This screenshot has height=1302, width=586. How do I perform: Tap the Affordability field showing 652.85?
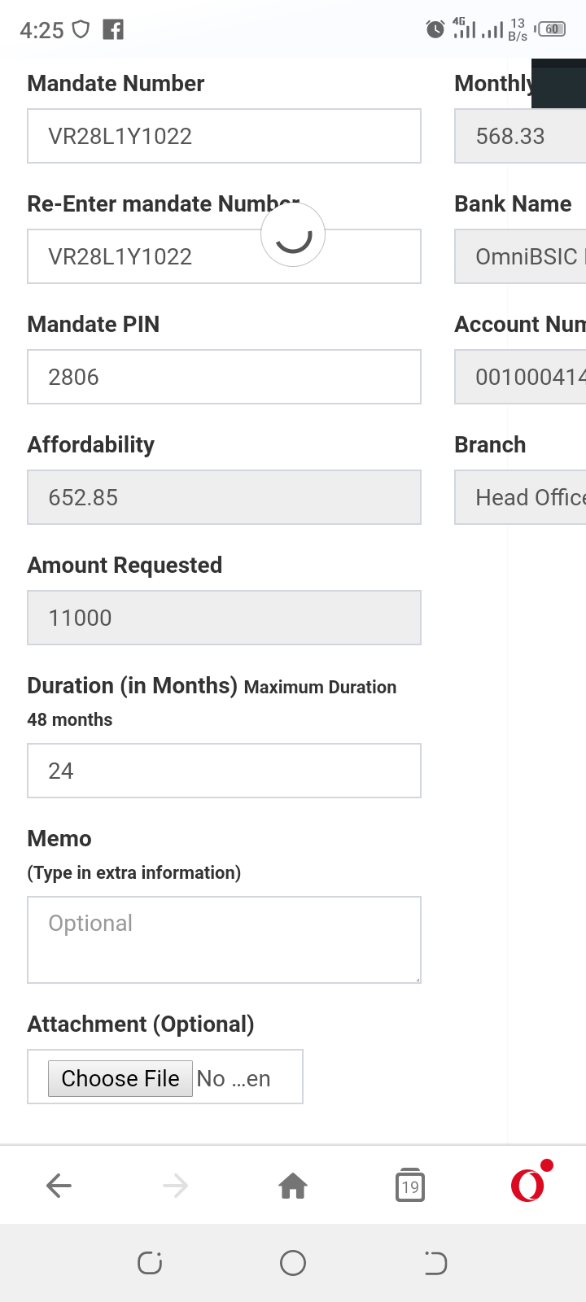coord(224,497)
